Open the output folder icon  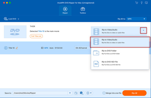click(76, 93)
